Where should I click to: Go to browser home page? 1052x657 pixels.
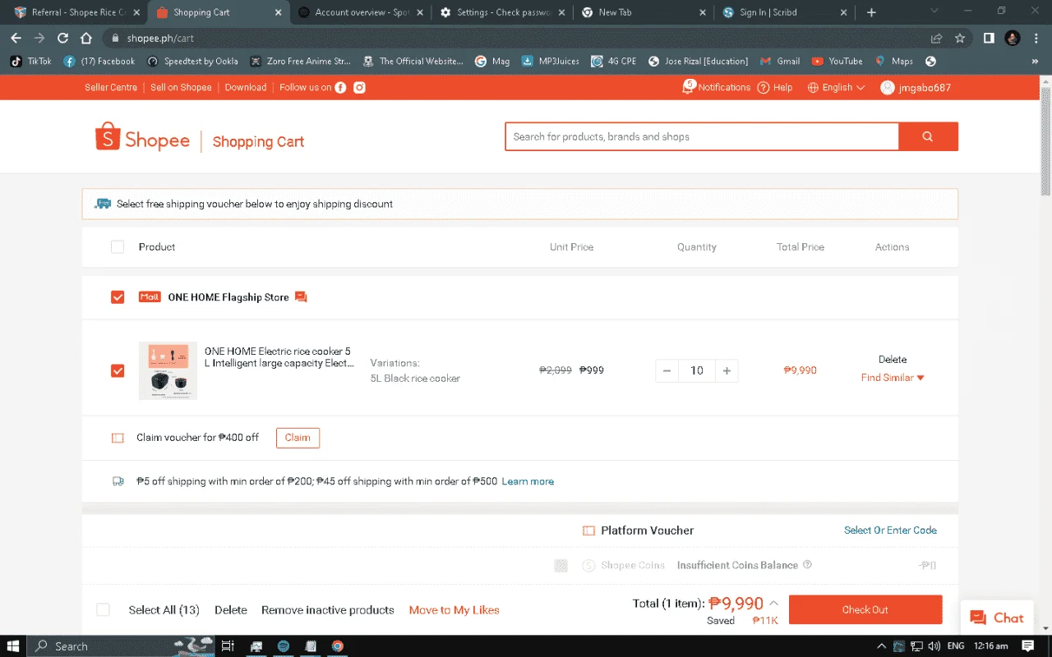(85, 38)
